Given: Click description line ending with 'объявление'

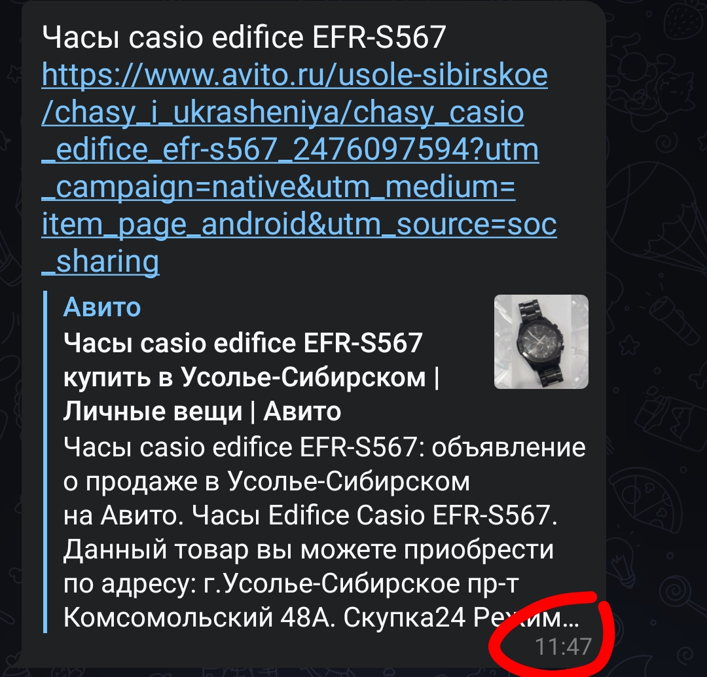Looking at the screenshot, I should coord(325,447).
